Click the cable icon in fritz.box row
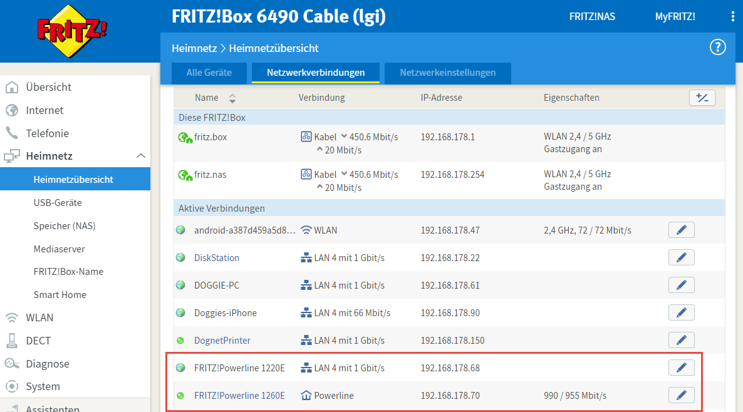 coord(306,137)
